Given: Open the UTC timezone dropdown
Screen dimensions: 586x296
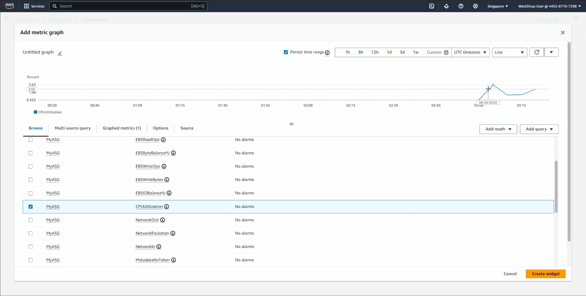Looking at the screenshot, I should pos(470,52).
